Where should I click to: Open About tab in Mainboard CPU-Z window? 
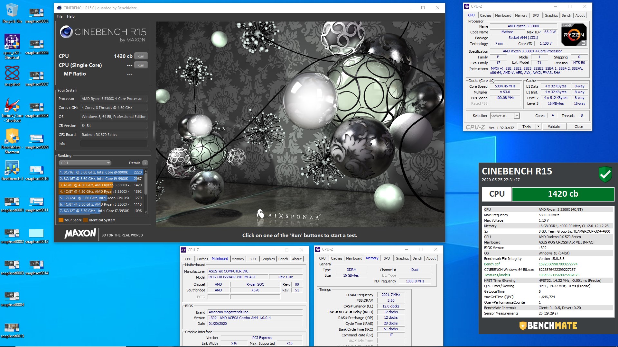297,259
